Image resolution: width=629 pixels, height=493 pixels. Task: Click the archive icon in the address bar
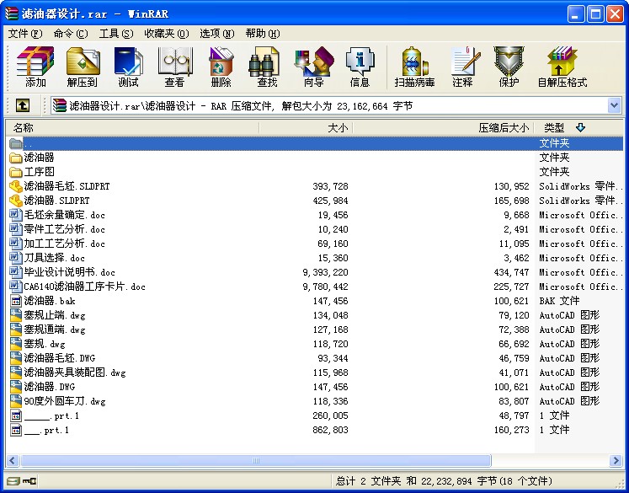click(x=60, y=105)
